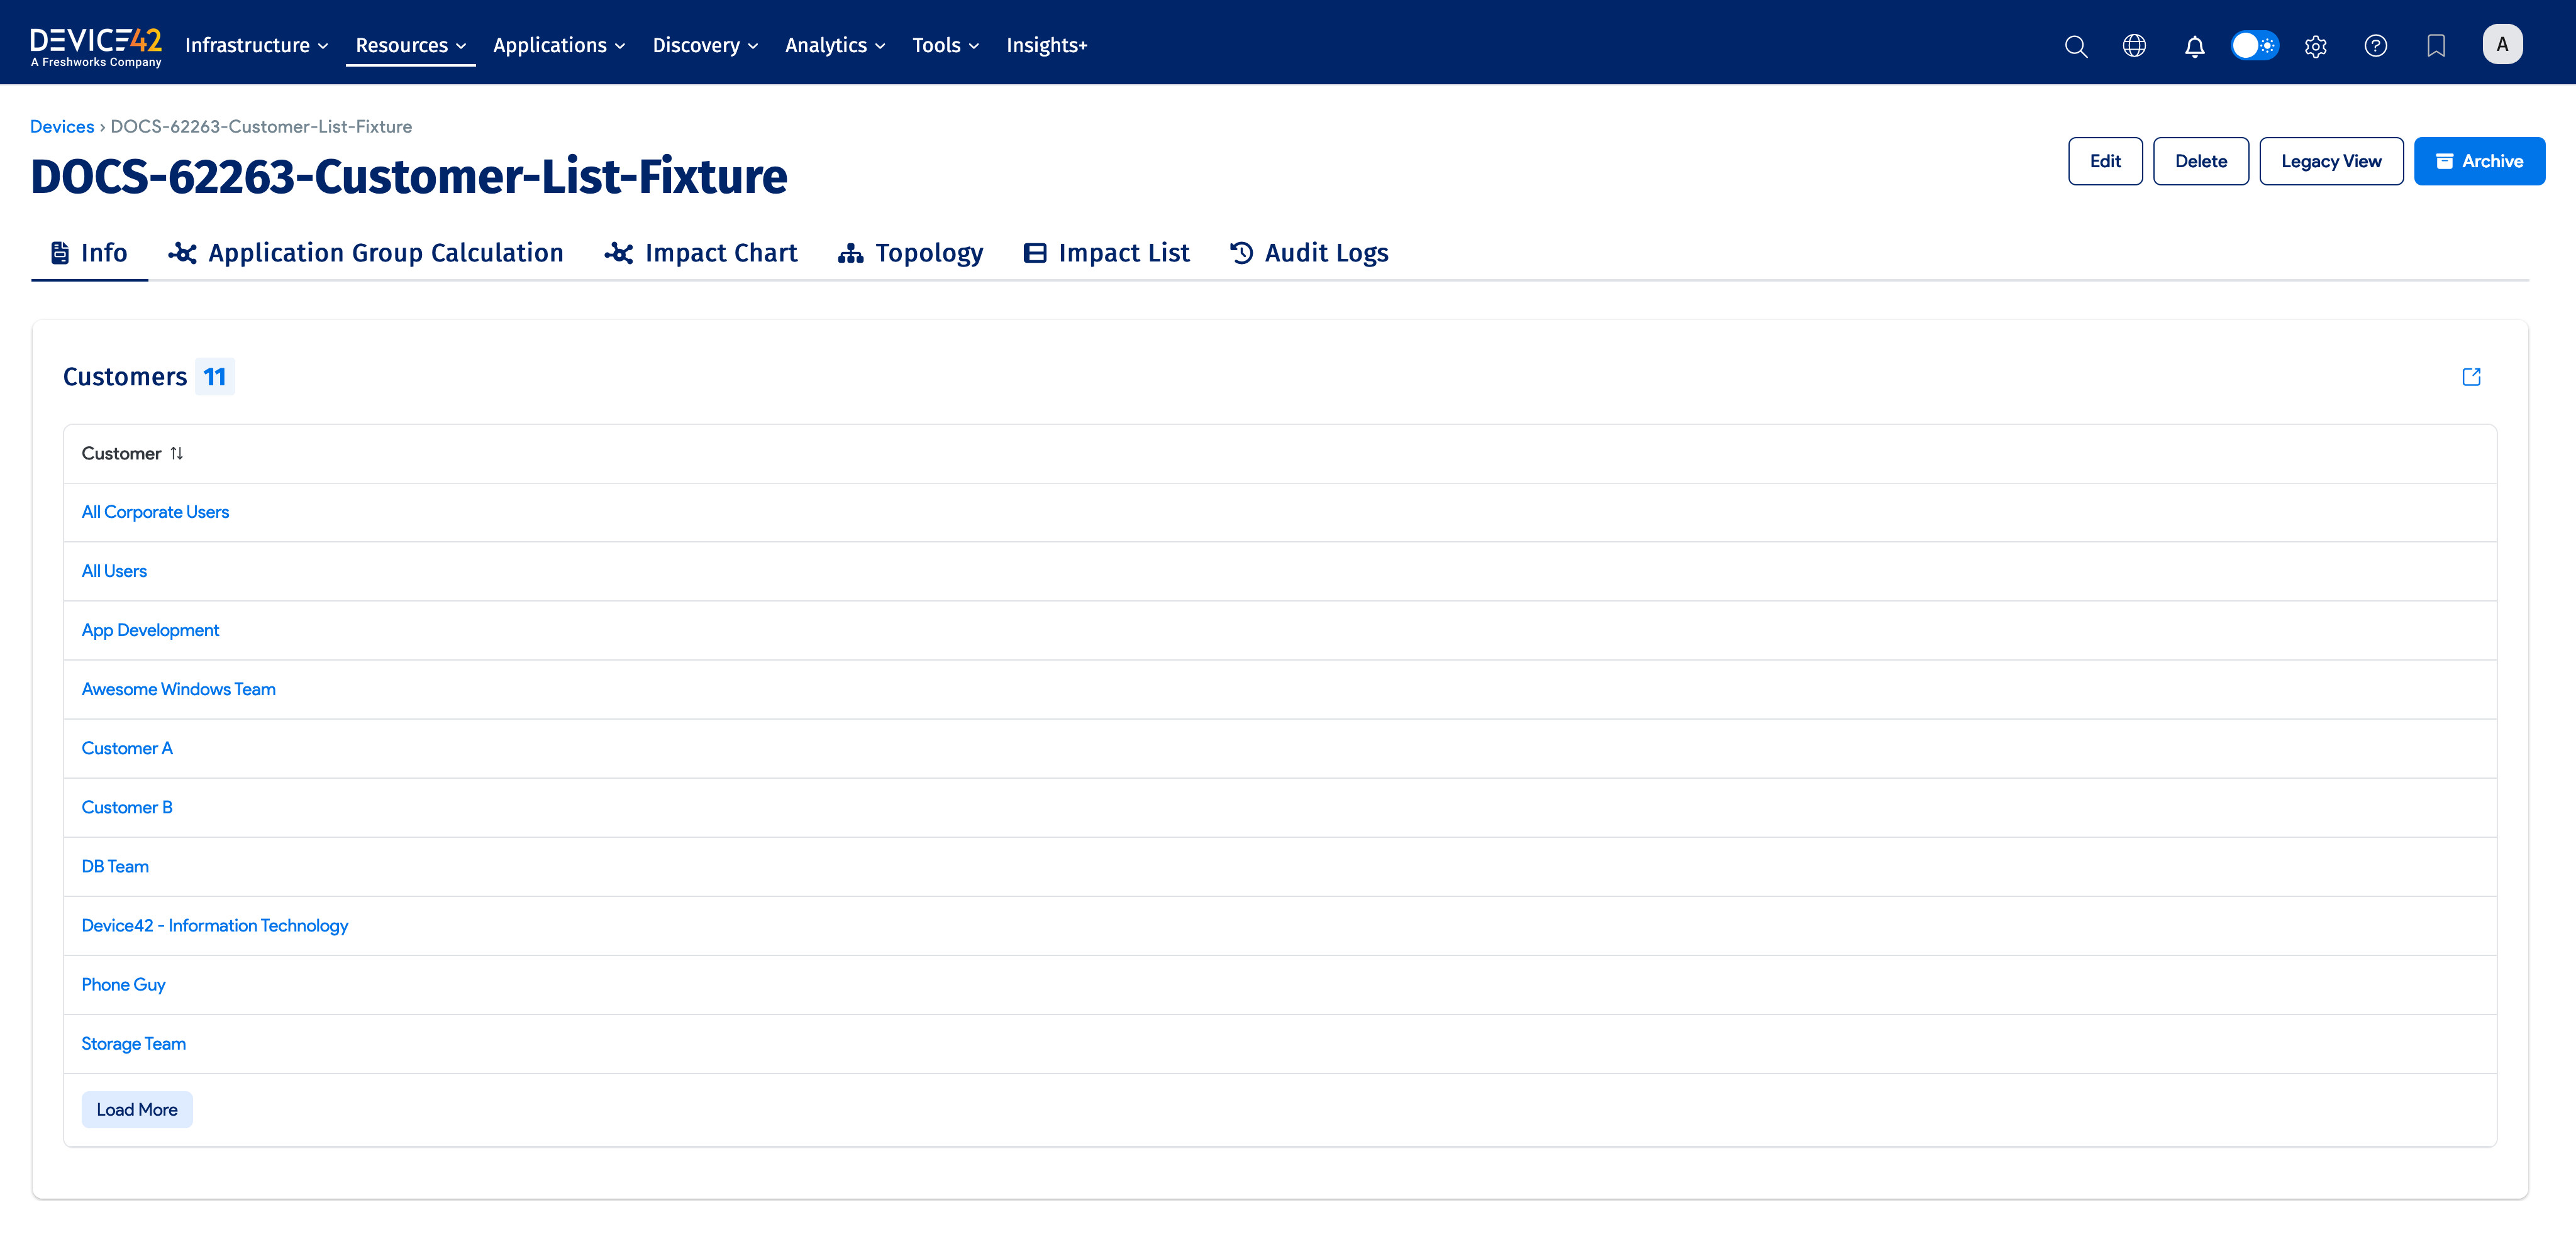The image size is (2576, 1242).
Task: Switch to the Impact List tab
Action: point(1107,254)
